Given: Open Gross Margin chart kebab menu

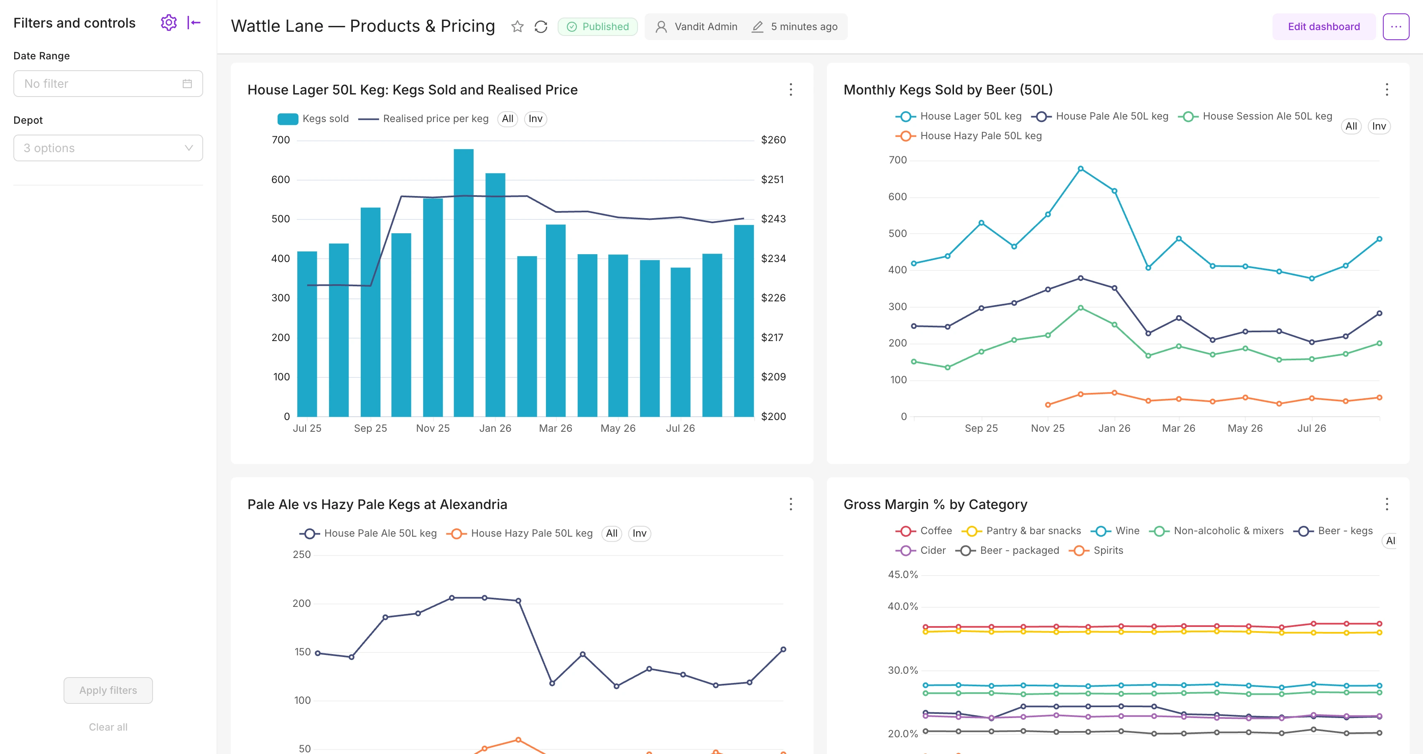Looking at the screenshot, I should [x=1387, y=504].
